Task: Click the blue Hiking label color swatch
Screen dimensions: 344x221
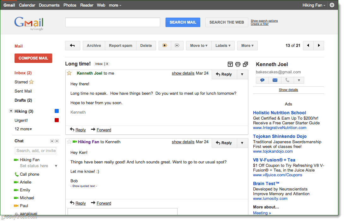Action: click(57, 111)
